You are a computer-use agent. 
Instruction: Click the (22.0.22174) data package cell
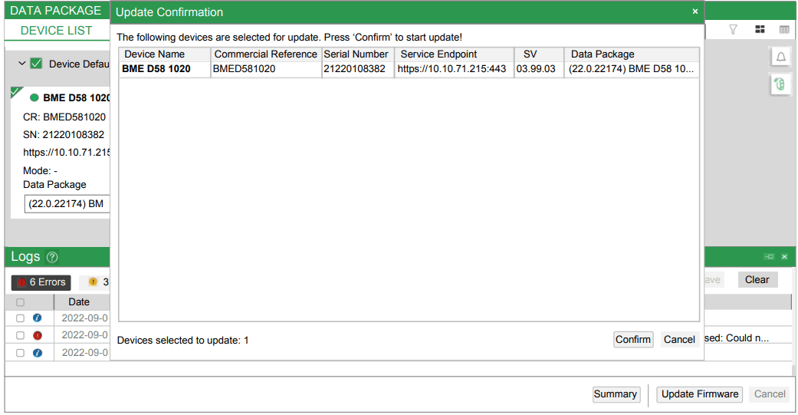click(631, 69)
